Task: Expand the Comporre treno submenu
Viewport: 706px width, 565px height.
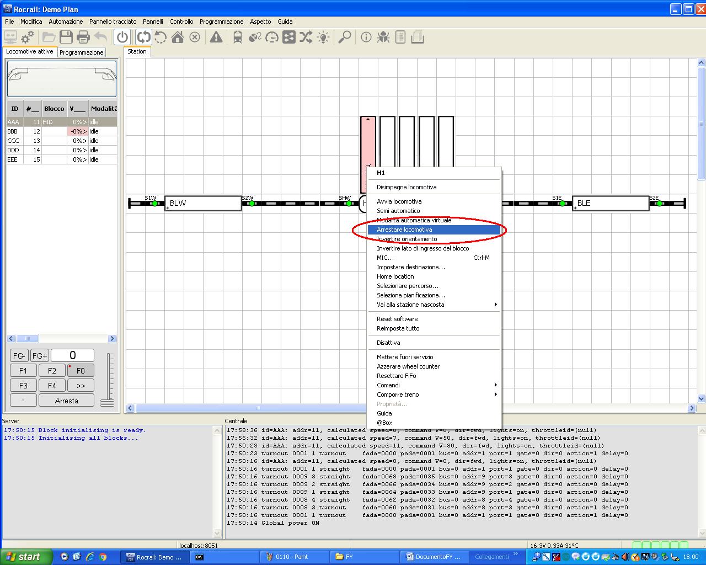Action: (434, 395)
